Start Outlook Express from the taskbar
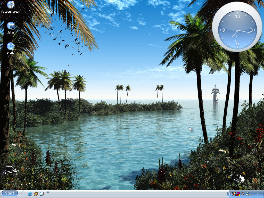The height and width of the screenshot is (198, 264). point(42,194)
